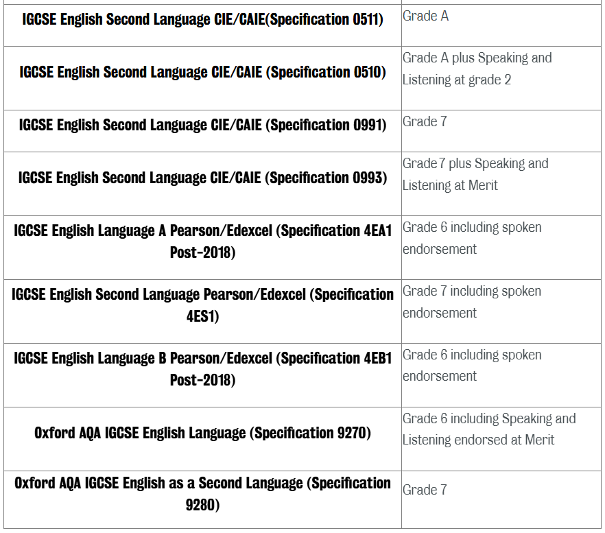Select the Oxford AQA Specification 9270 cell
Image resolution: width=605 pixels, height=533 pixels.
click(202, 439)
